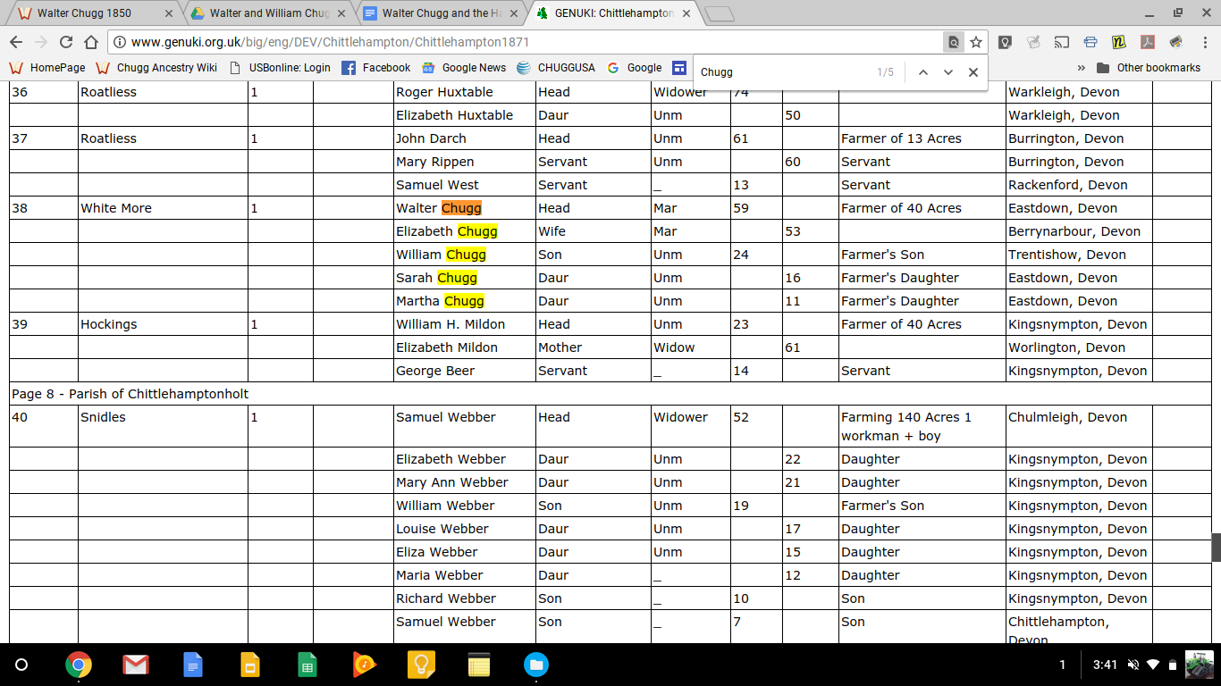This screenshot has height=686, width=1221.
Task: Switch to Walter Chugg and the Ha tab
Action: (442, 13)
